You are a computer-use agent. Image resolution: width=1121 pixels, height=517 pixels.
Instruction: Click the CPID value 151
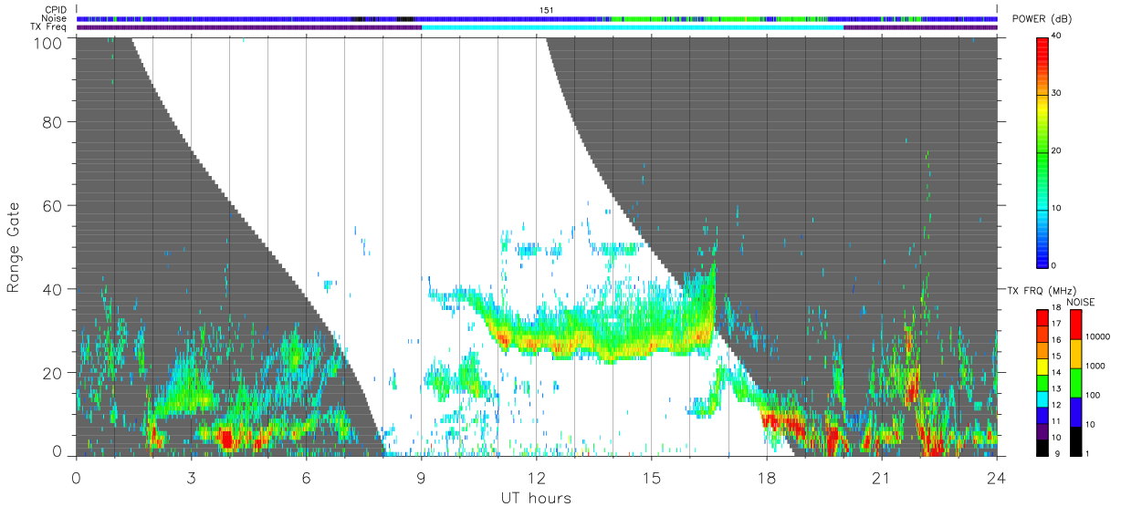click(547, 10)
